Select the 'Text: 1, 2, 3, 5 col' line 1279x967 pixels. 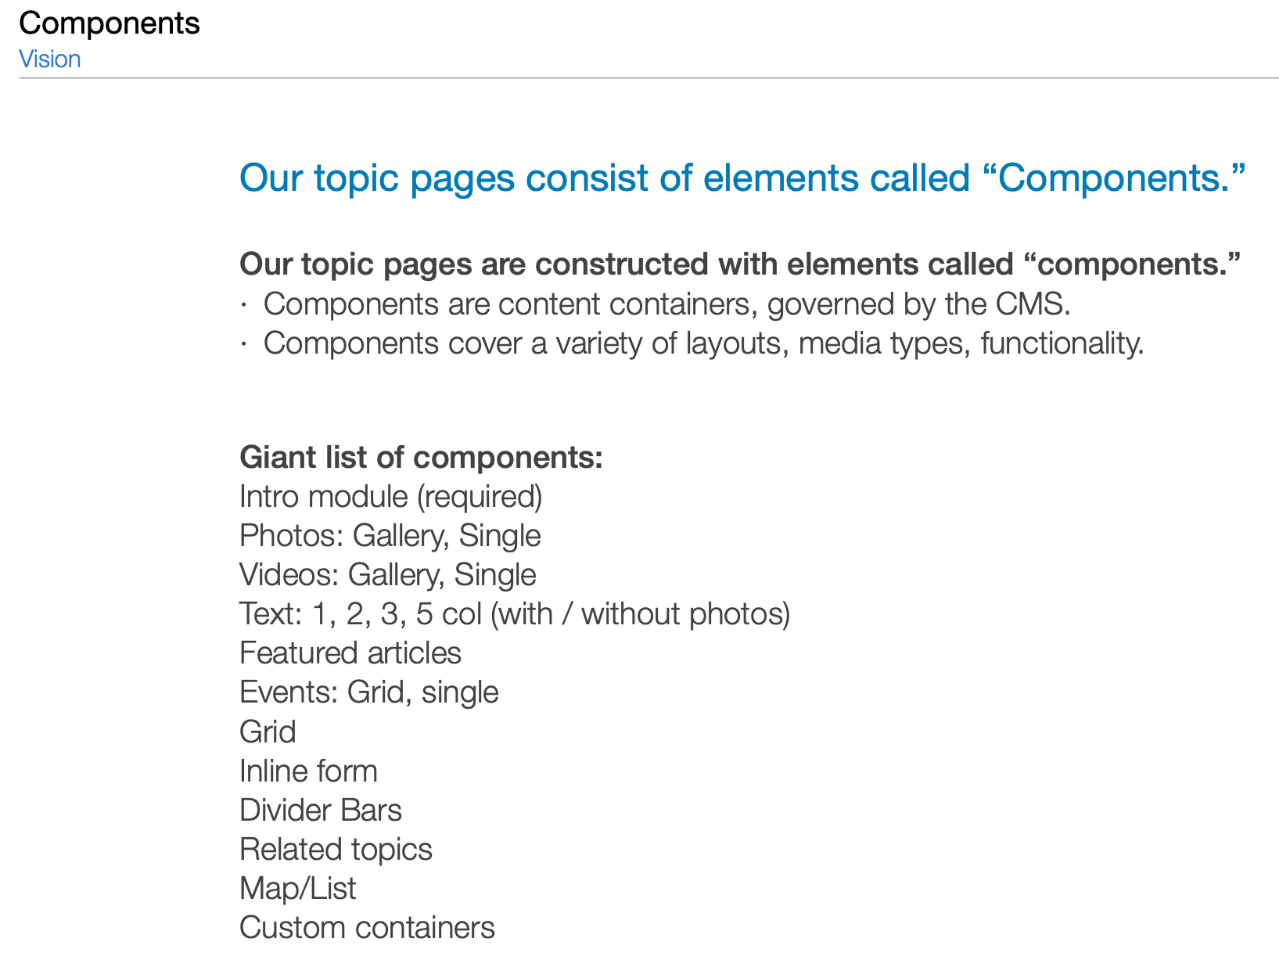[x=515, y=614]
